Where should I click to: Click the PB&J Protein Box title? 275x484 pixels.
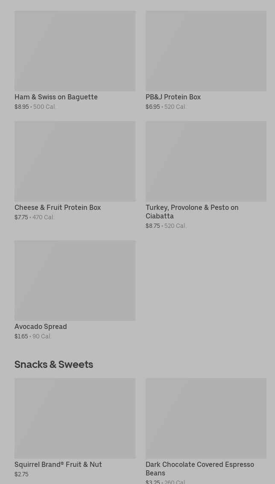[173, 97]
